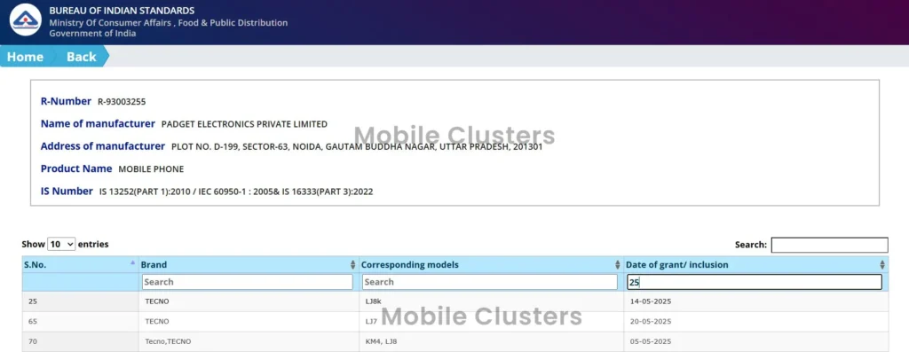Sort by Brand column sort arrows
The width and height of the screenshot is (909, 352).
coord(352,264)
